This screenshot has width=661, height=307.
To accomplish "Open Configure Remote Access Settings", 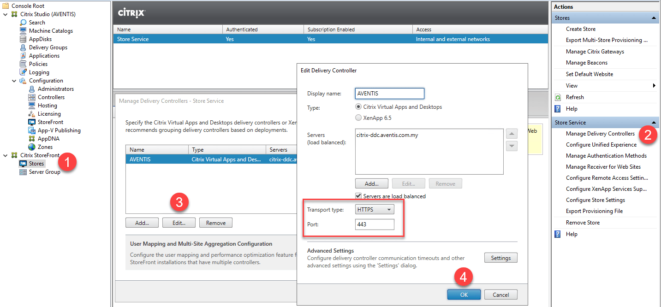I will click(607, 178).
